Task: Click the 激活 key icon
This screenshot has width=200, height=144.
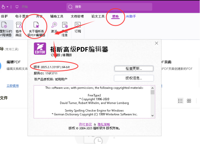Action: tap(54, 25)
